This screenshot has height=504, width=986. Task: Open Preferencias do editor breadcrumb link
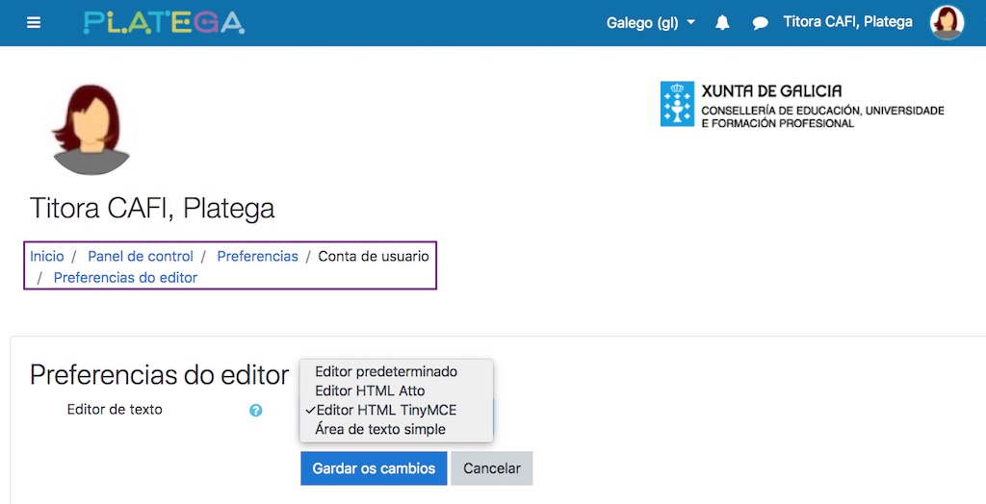(125, 278)
